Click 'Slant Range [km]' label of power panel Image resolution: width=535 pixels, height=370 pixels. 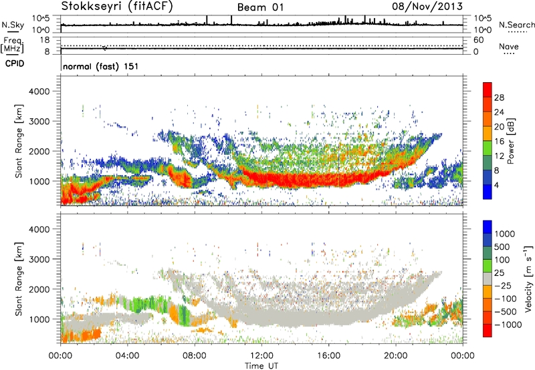point(19,141)
